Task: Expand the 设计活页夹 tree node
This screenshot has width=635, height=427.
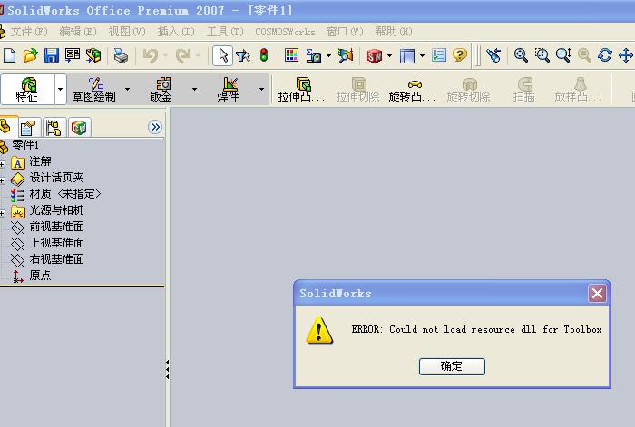Action: 2,180
